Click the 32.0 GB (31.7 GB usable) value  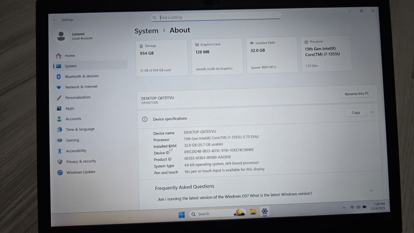point(204,145)
